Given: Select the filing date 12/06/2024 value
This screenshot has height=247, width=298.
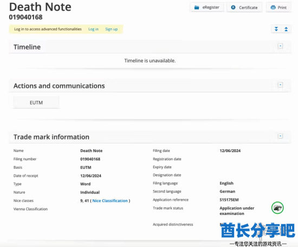Looking at the screenshot, I should (230, 150).
